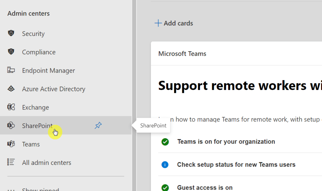Click the Security shield icon
The height and width of the screenshot is (191, 322).
click(11, 33)
